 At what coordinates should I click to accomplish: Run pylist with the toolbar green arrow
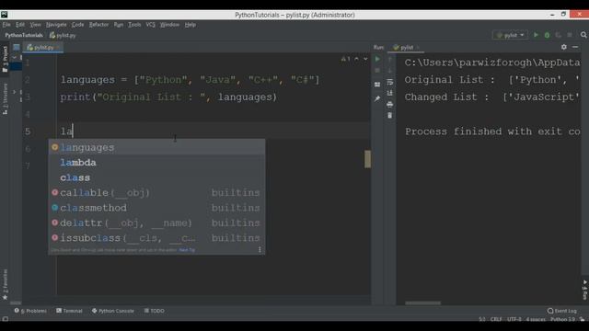click(x=536, y=35)
